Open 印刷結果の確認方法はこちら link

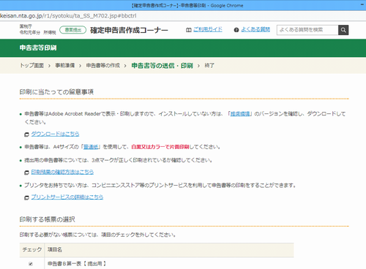pos(62,172)
